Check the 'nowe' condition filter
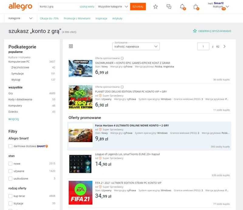This screenshot has height=210, width=243. click(x=10, y=163)
